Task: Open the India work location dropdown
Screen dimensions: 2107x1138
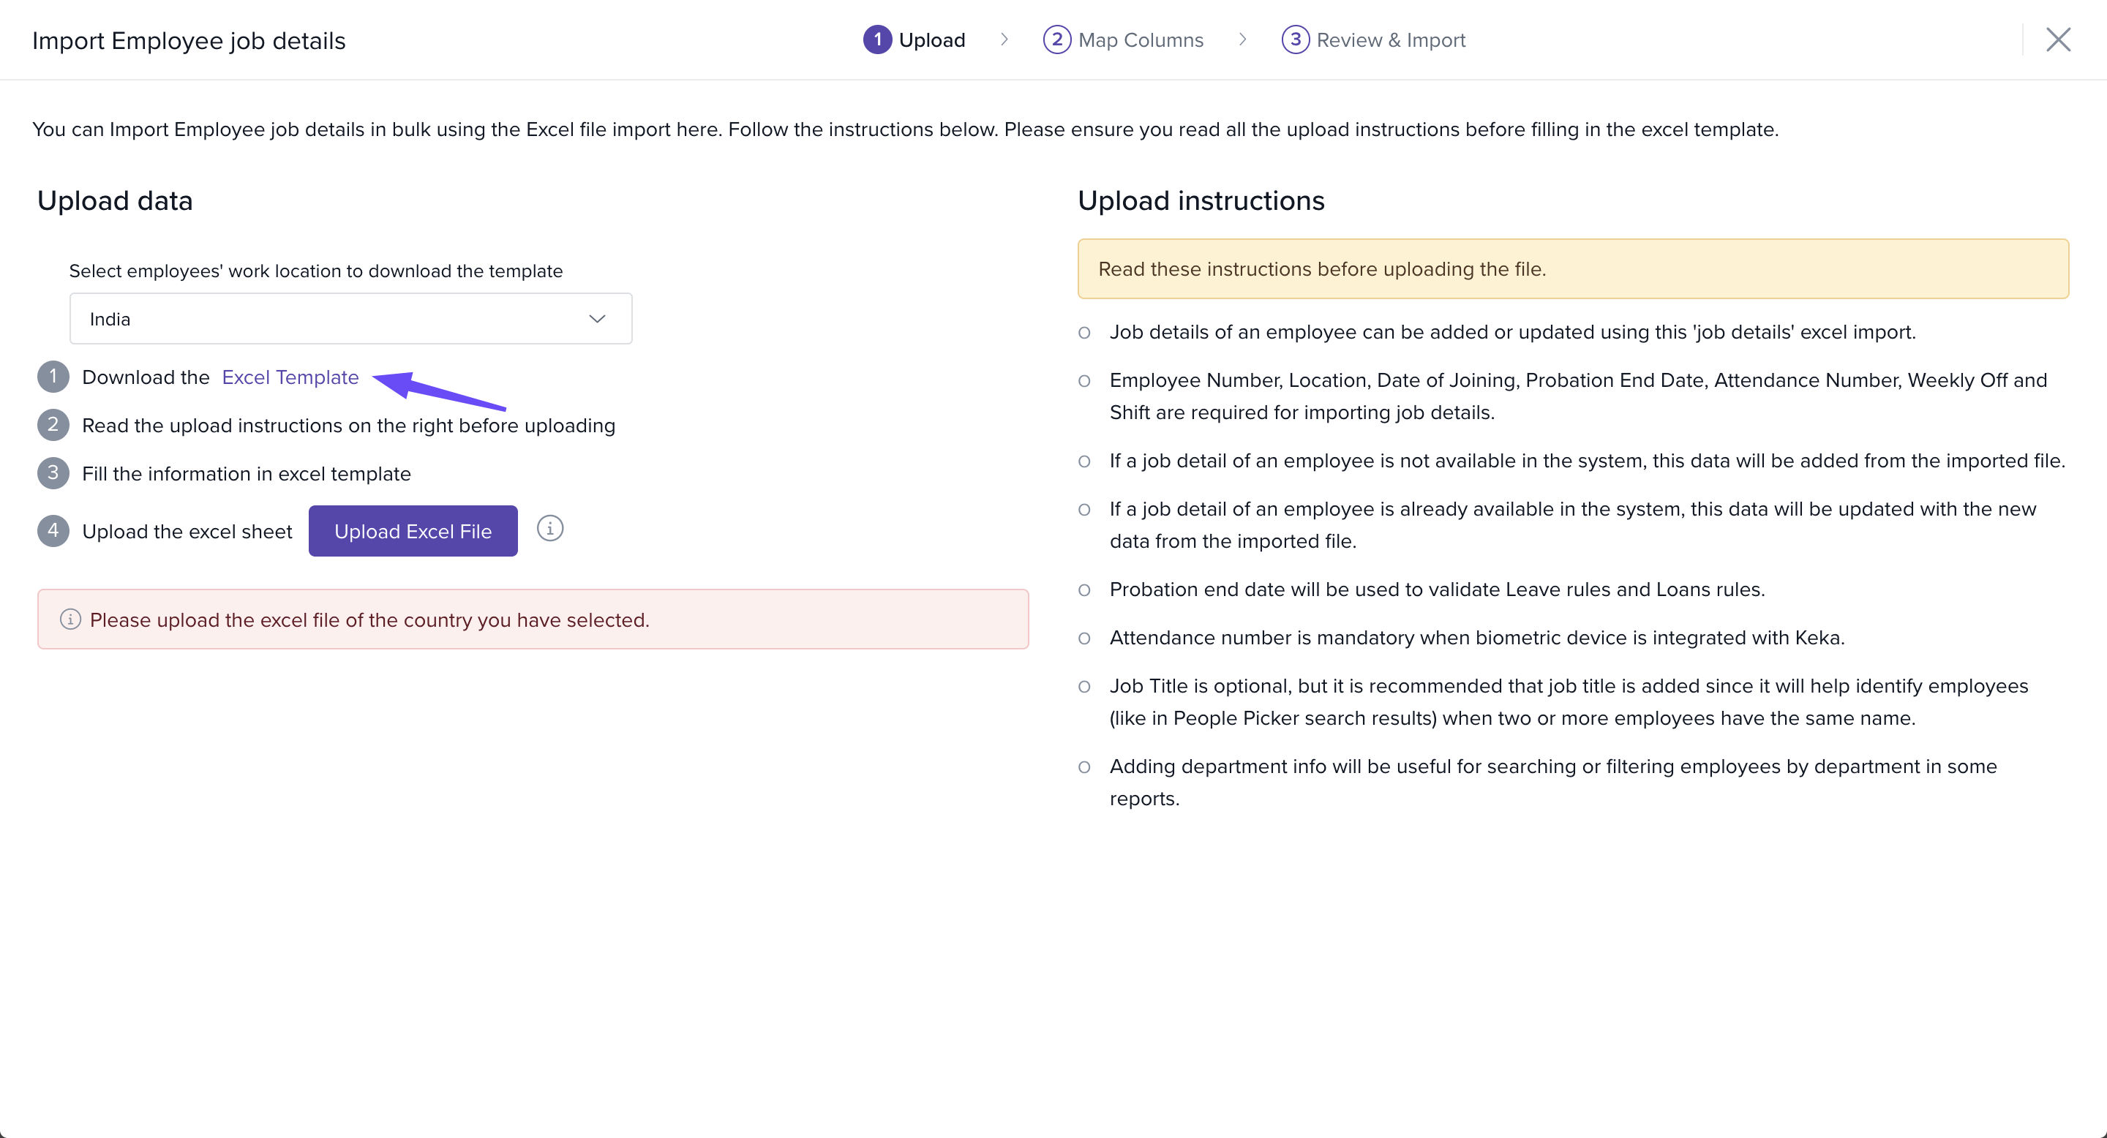Action: pyautogui.click(x=350, y=319)
